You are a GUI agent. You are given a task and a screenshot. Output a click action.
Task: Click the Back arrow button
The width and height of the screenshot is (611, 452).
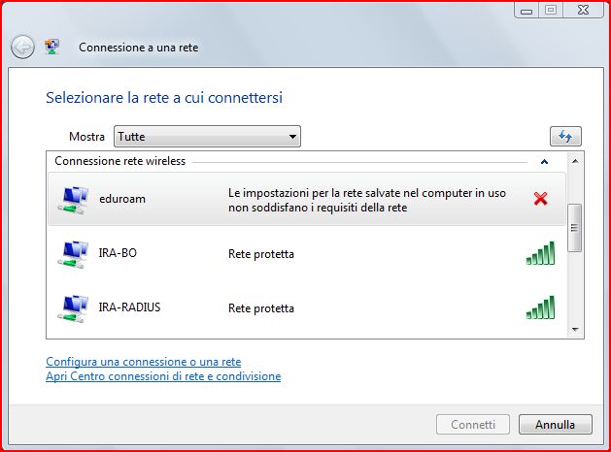coord(22,47)
